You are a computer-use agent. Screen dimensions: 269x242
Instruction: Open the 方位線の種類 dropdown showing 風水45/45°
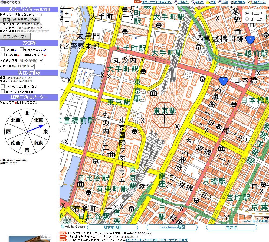(x=31, y=60)
